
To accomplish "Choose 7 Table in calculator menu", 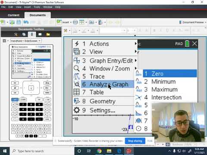I will [x=103, y=92].
